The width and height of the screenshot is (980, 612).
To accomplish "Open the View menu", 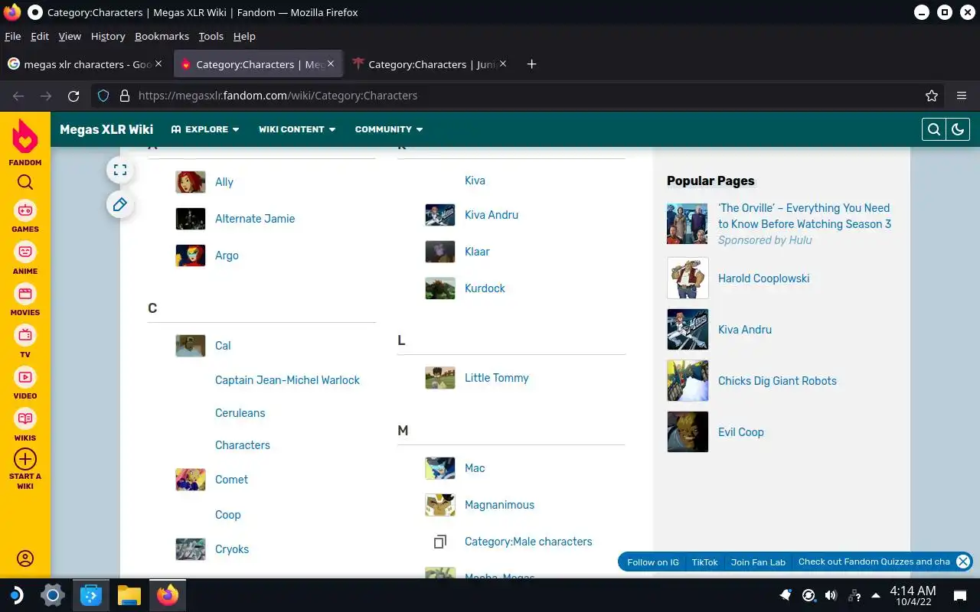I will (x=70, y=36).
